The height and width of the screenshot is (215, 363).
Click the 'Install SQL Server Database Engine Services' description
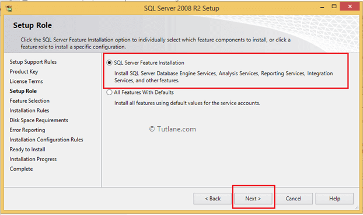point(224,77)
